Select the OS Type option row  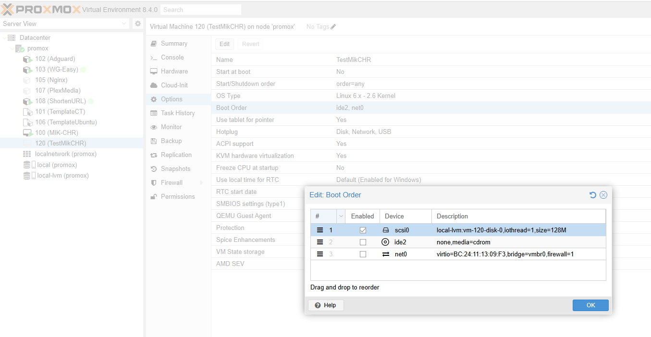431,96
